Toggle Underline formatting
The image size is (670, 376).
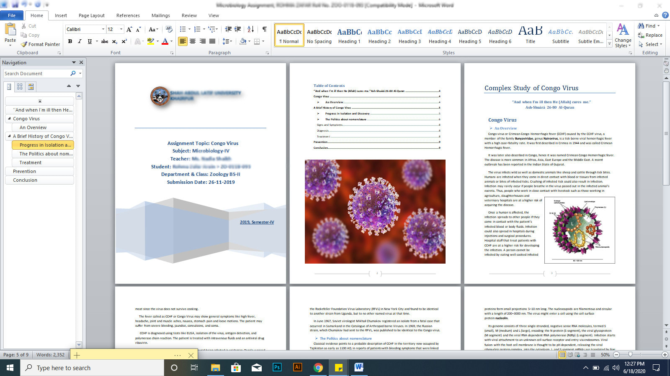pyautogui.click(x=90, y=41)
